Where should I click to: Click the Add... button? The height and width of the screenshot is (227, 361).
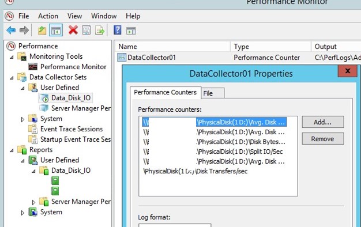point(323,122)
